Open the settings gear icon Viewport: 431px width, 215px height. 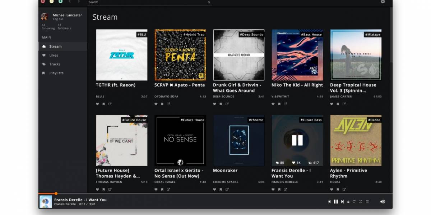[x=383, y=2]
